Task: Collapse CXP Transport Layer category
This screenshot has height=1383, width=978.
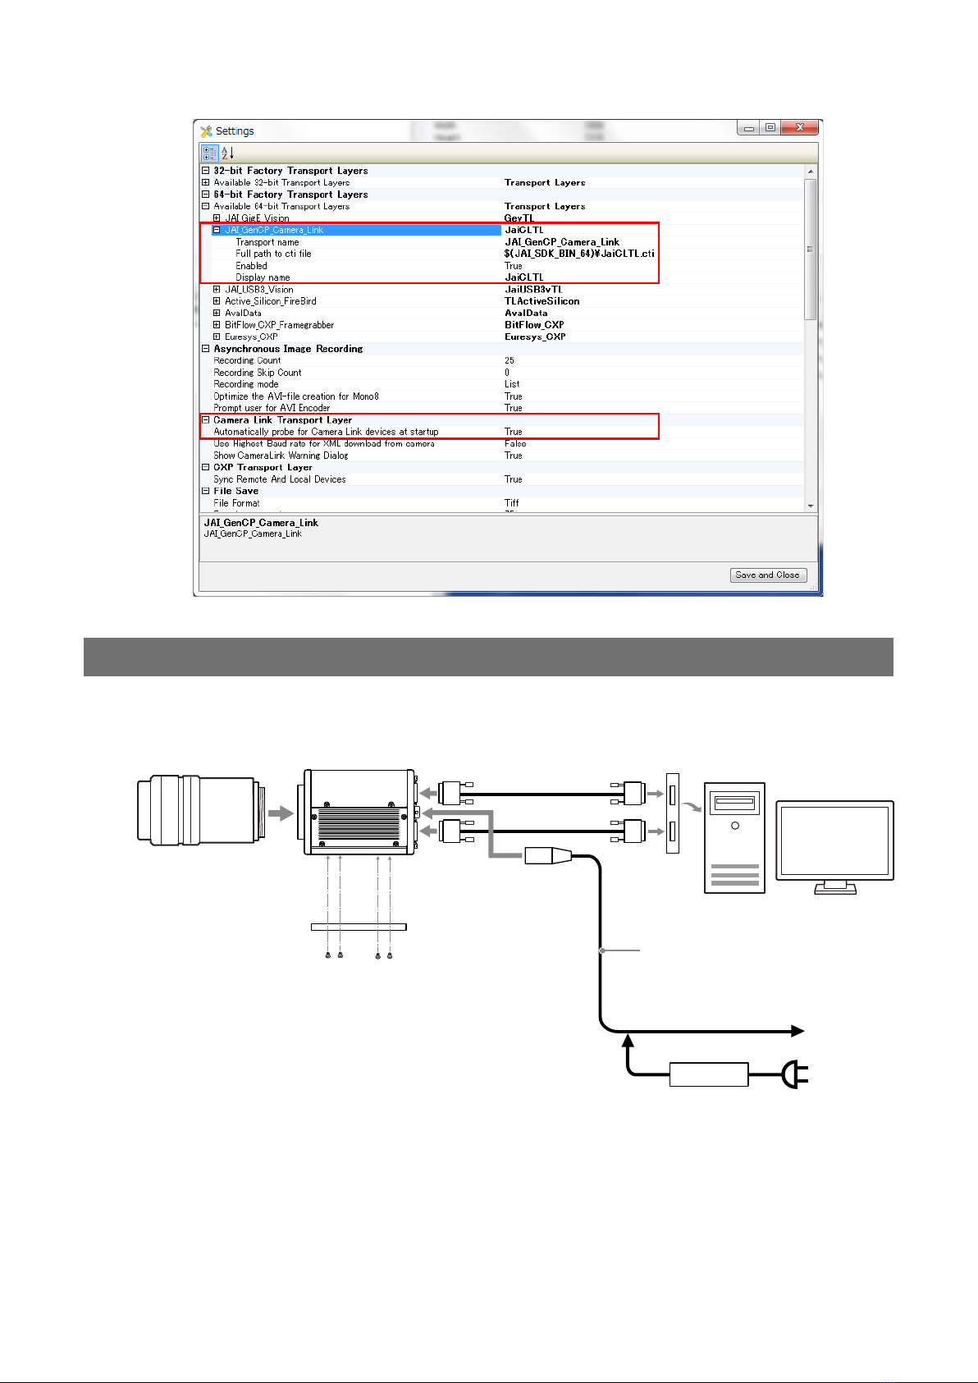Action: [206, 467]
